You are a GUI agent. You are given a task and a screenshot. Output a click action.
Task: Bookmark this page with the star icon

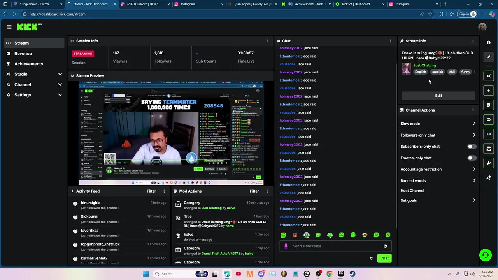pos(430,14)
